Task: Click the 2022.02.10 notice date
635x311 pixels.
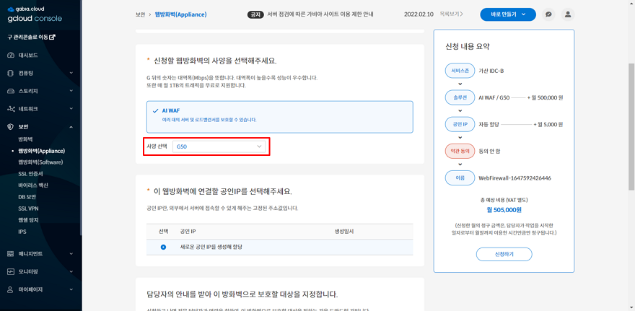Action: tap(419, 14)
